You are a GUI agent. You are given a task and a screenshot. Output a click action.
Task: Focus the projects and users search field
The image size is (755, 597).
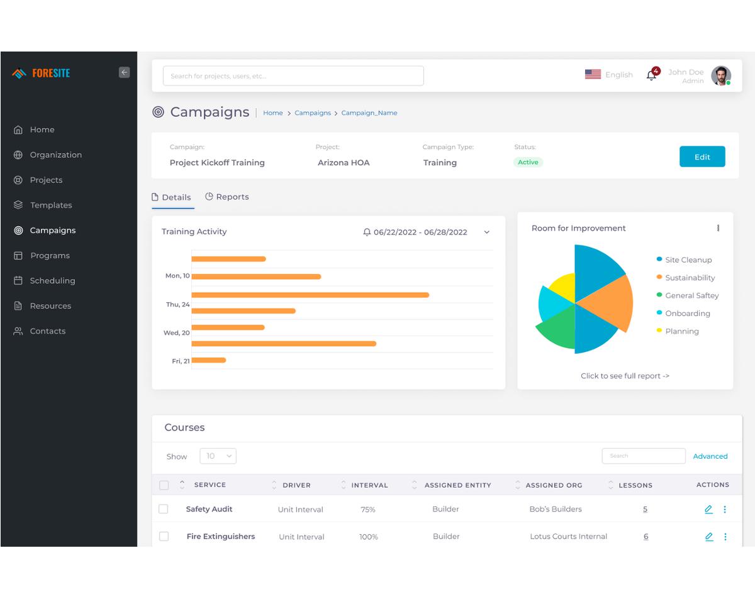293,76
